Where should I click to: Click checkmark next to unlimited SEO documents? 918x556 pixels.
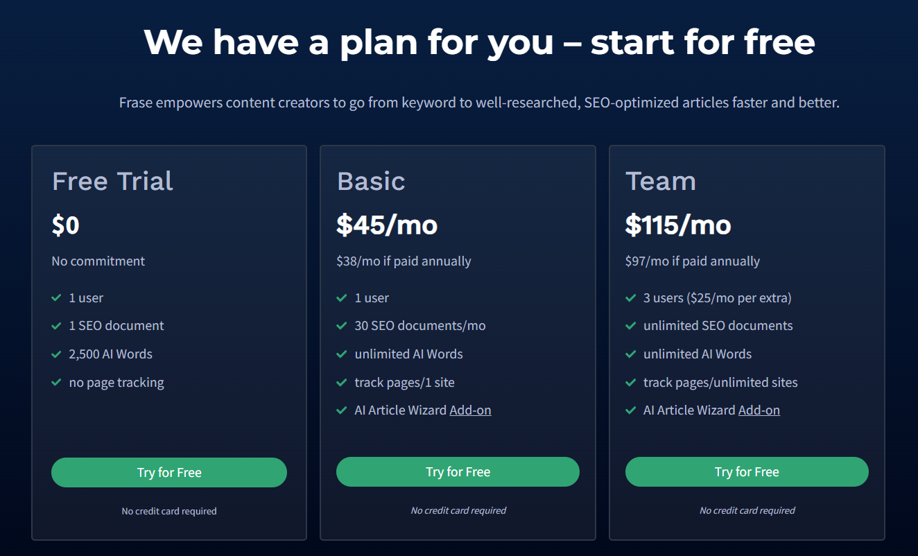630,326
